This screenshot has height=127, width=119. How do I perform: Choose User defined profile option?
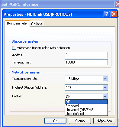(x=86, y=114)
